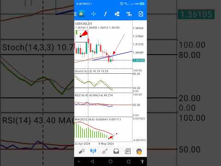This screenshot has width=221, height=166.
Task: Select the current price label 1.36105
Action: (x=139, y=60)
